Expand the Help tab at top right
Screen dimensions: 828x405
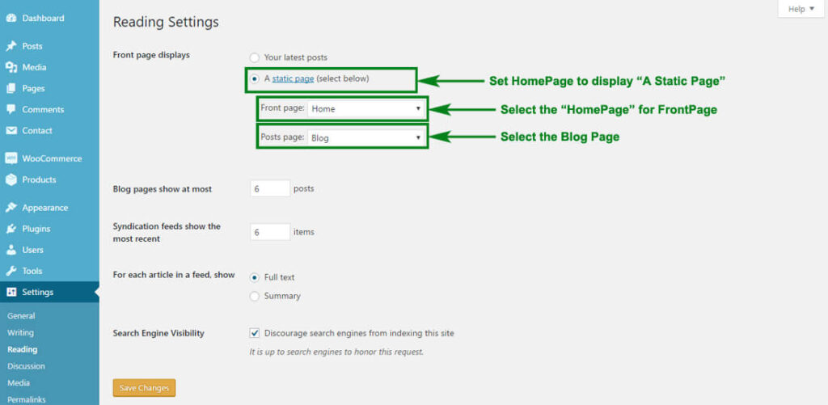point(801,9)
